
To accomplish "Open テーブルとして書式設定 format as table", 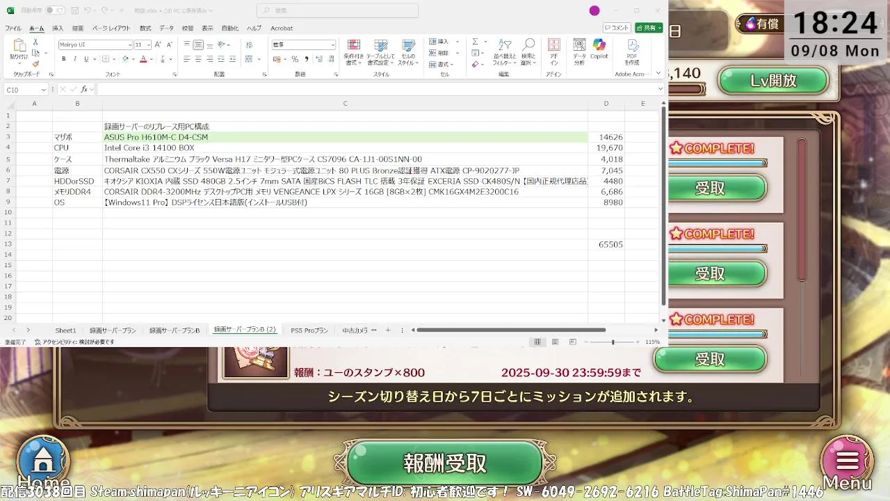I will pos(380,52).
